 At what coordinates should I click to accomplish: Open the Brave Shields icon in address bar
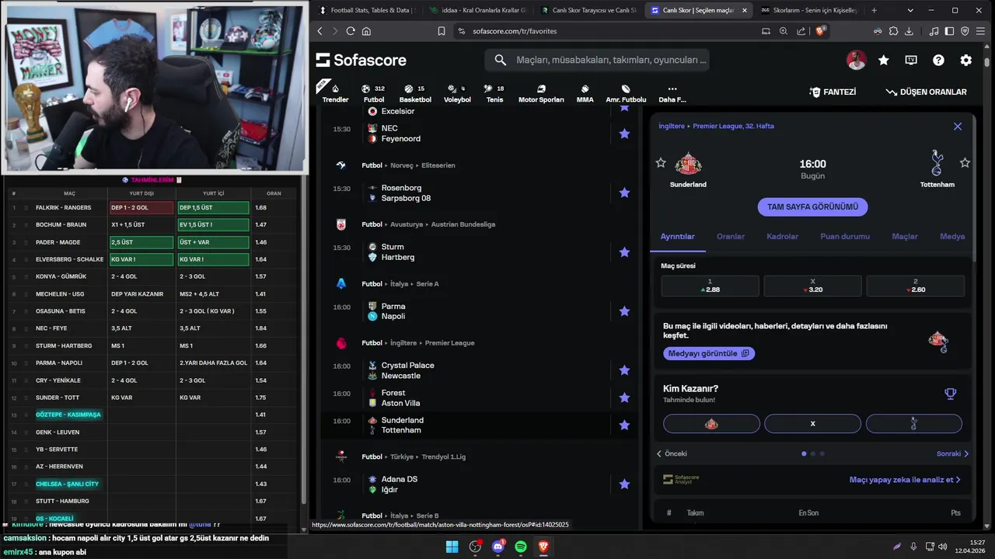click(x=820, y=31)
